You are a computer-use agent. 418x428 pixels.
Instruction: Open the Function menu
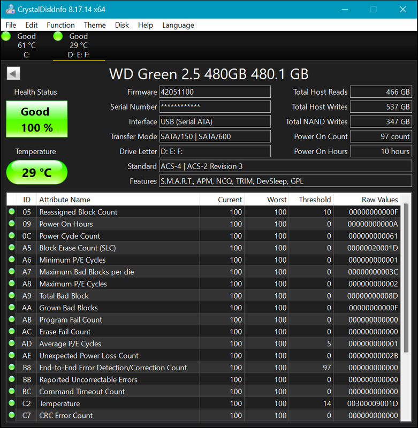(x=60, y=25)
